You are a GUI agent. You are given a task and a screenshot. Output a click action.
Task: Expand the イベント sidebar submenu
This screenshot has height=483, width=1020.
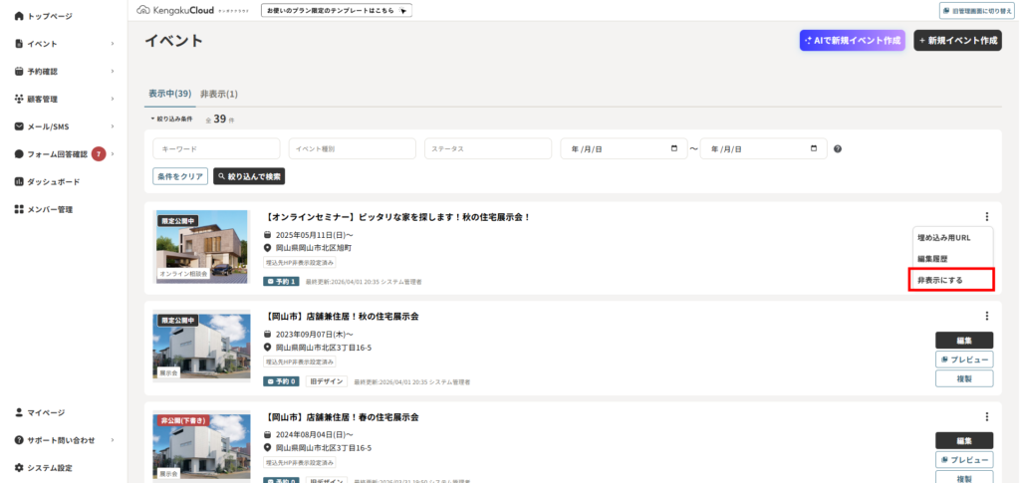click(x=113, y=44)
